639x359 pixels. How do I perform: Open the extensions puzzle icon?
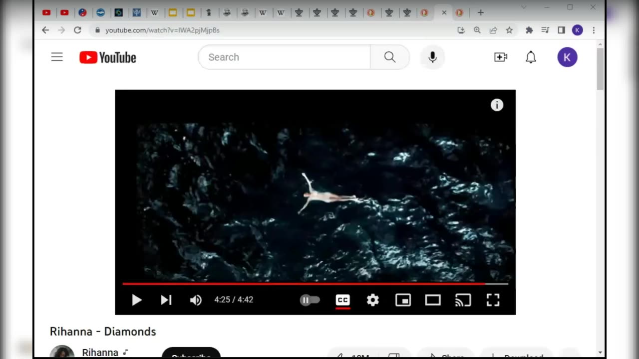529,30
